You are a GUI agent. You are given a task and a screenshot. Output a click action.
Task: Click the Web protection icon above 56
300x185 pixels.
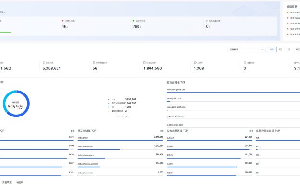click(x=94, y=63)
